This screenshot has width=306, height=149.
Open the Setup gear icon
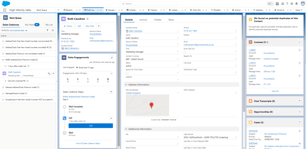click(x=292, y=4)
